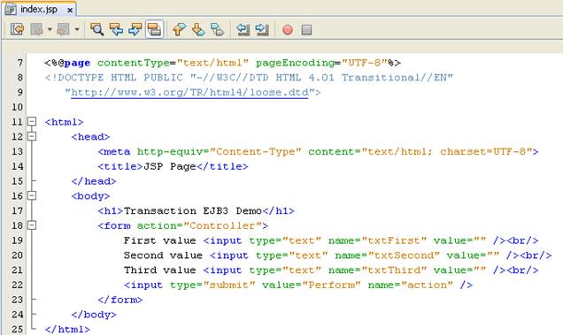Click line number 10 in the gutter

17,107
